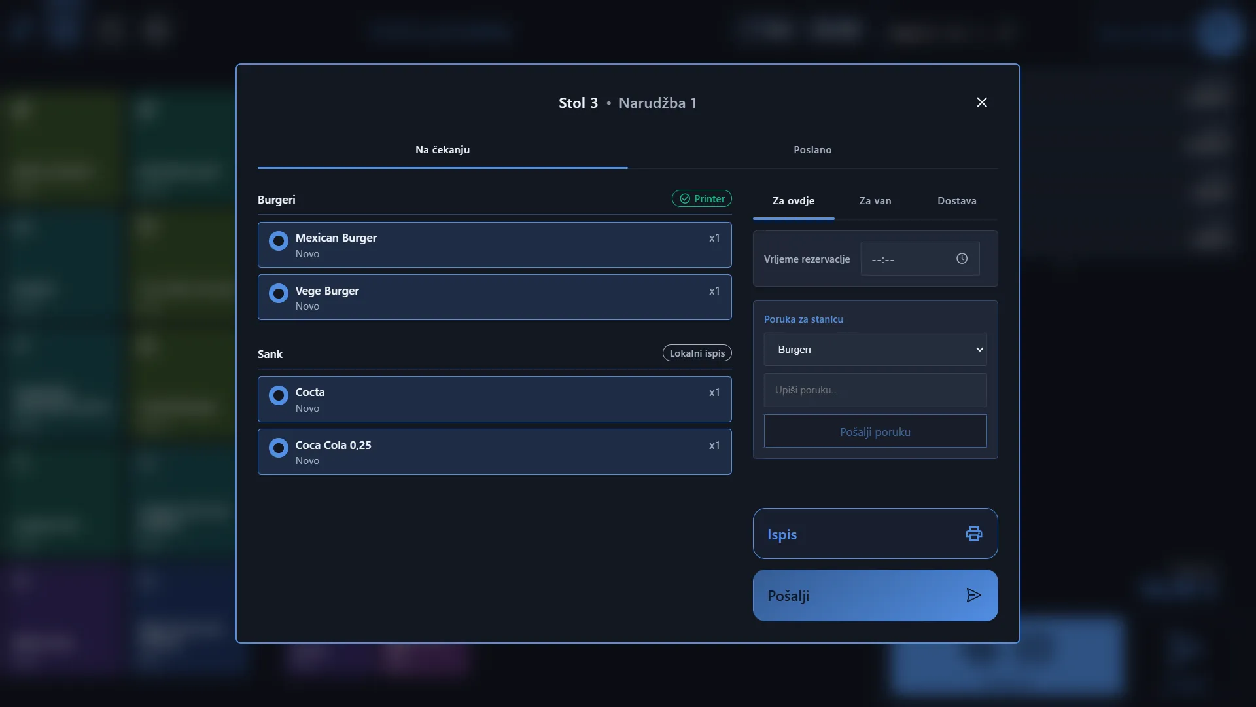Click the Lokalni ispis badge
1256x707 pixels.
click(697, 353)
